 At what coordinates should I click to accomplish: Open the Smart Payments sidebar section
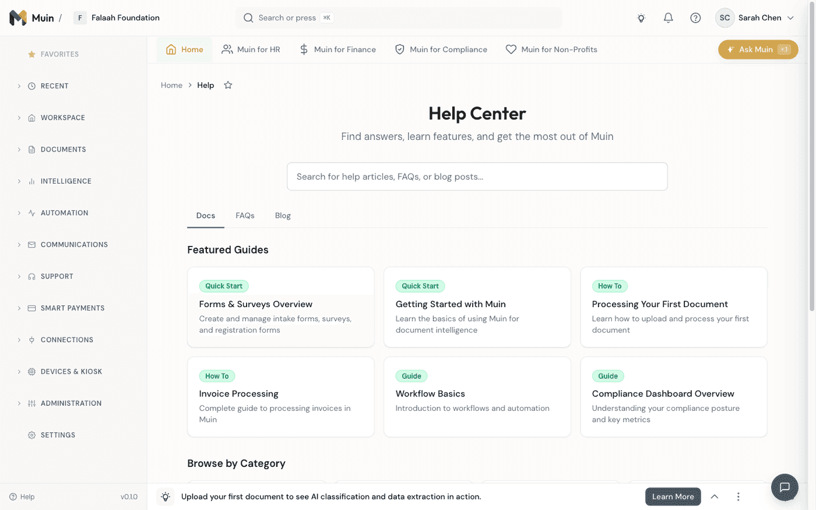(72, 308)
